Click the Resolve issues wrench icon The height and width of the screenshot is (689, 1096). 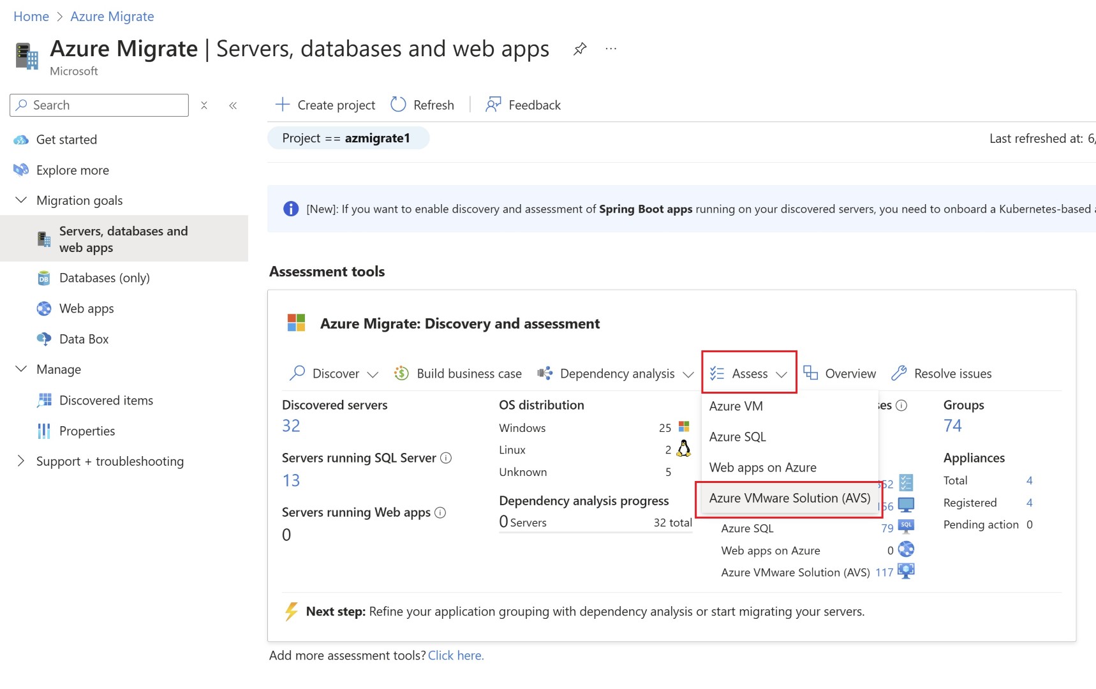(x=899, y=373)
